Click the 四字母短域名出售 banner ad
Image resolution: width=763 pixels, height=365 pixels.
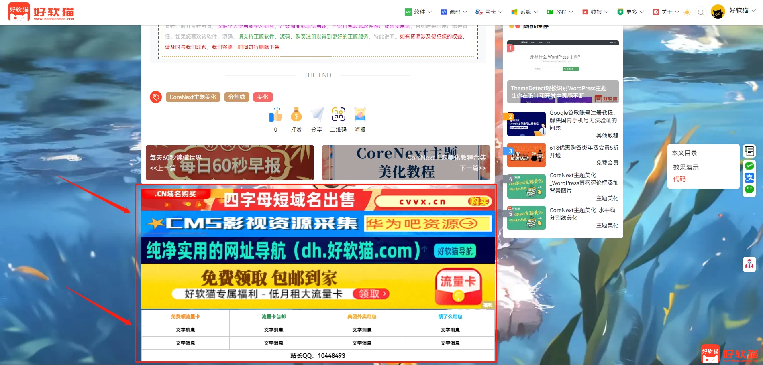[x=318, y=199]
